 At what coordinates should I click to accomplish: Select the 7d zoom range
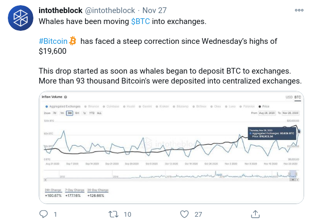55,113
